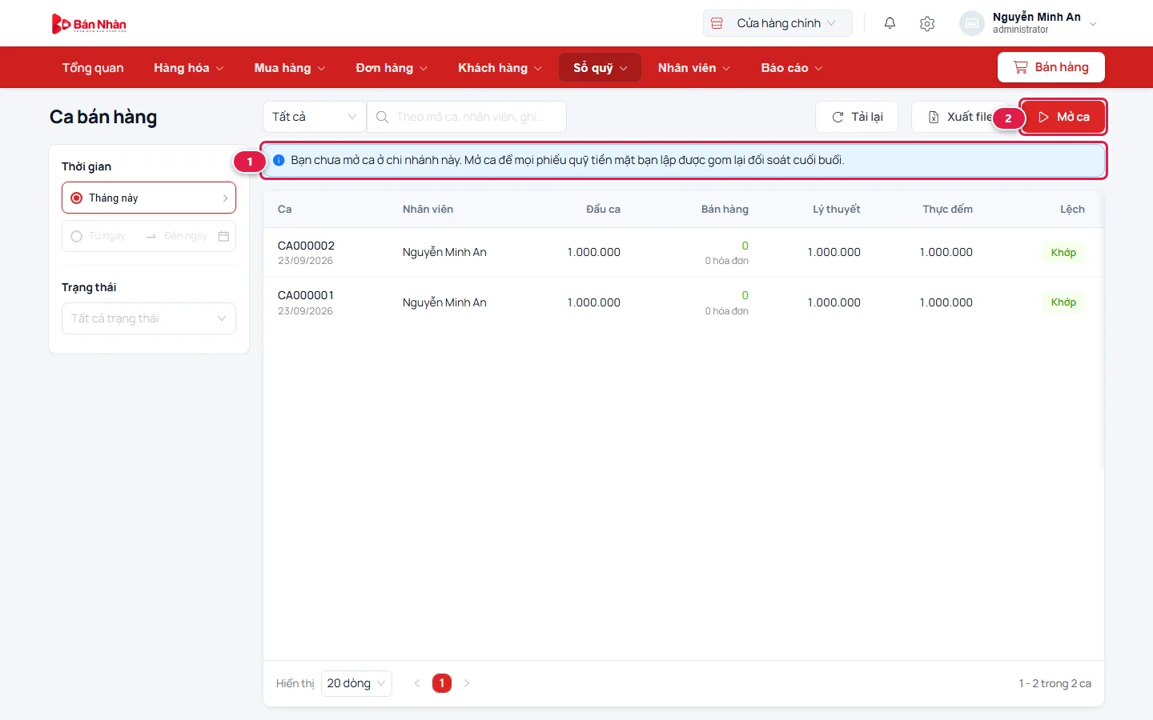Viewport: 1153px width, 720px height.
Task: Click page number 1 in pagination
Action: pyautogui.click(x=442, y=683)
